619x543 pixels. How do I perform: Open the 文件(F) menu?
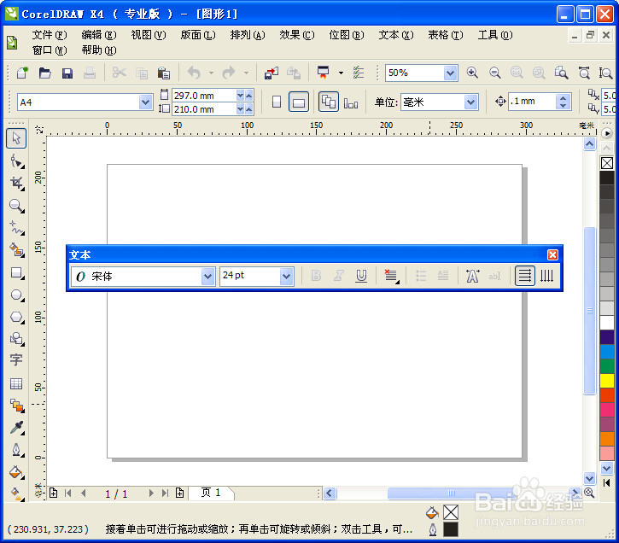coord(50,35)
